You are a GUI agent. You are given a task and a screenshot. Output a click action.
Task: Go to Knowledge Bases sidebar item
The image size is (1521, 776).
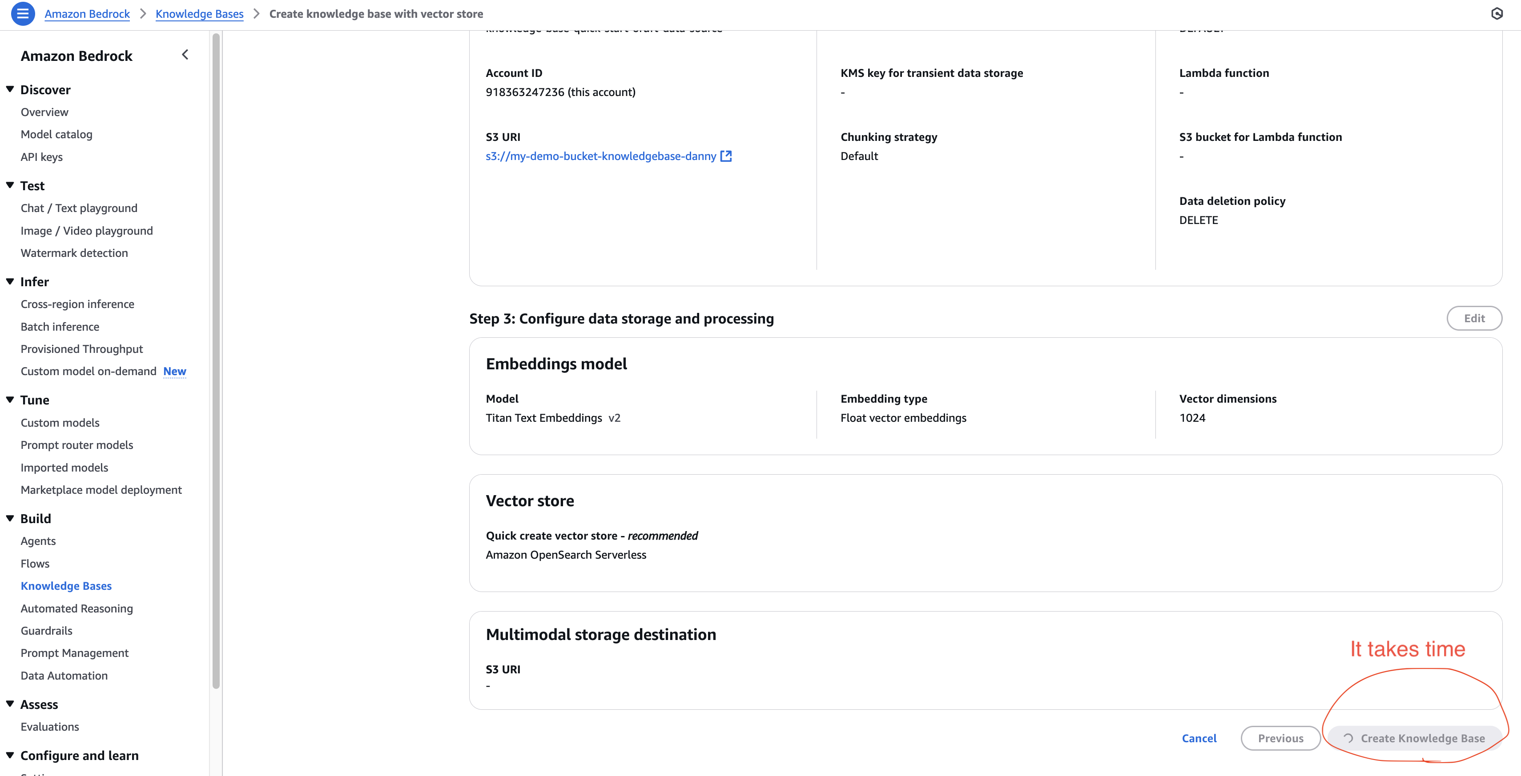point(66,585)
